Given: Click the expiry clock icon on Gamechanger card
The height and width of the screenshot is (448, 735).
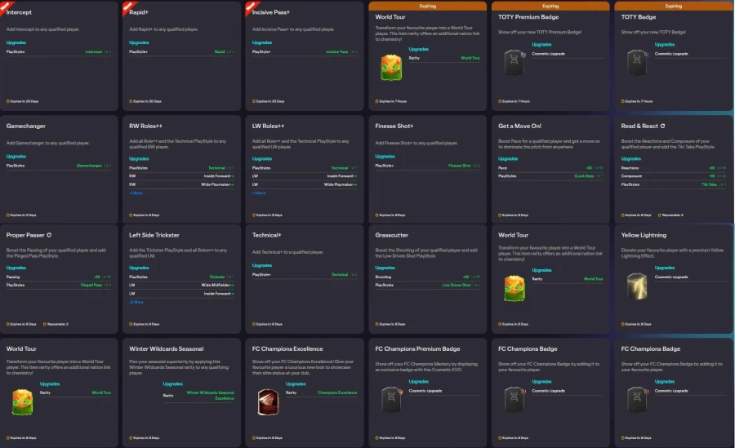Looking at the screenshot, I should [8, 215].
